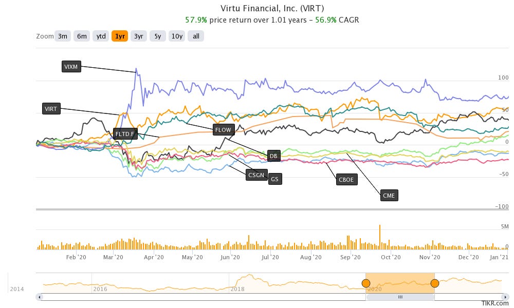Click the Virtu Financial, Inc. (VIRT) title
Image resolution: width=514 pixels, height=308 pixels.
pyautogui.click(x=272, y=8)
